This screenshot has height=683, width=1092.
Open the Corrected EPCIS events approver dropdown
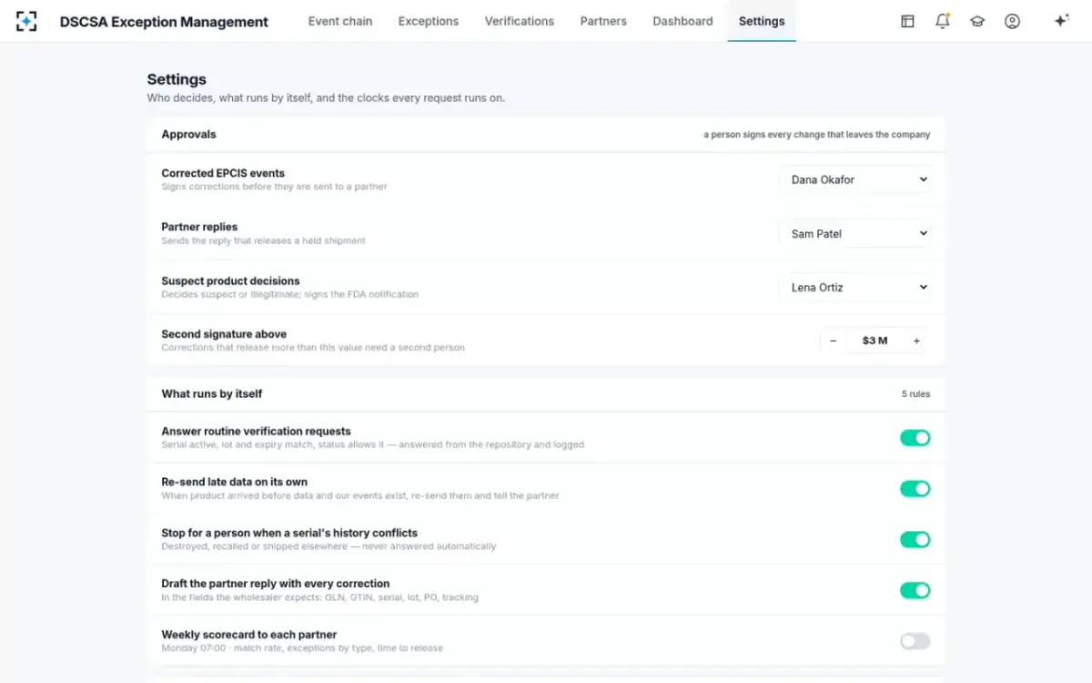coord(855,179)
